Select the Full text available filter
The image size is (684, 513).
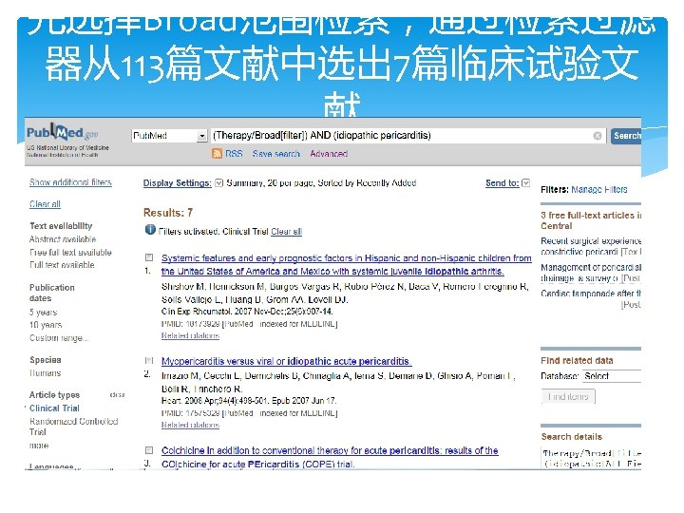(x=62, y=265)
